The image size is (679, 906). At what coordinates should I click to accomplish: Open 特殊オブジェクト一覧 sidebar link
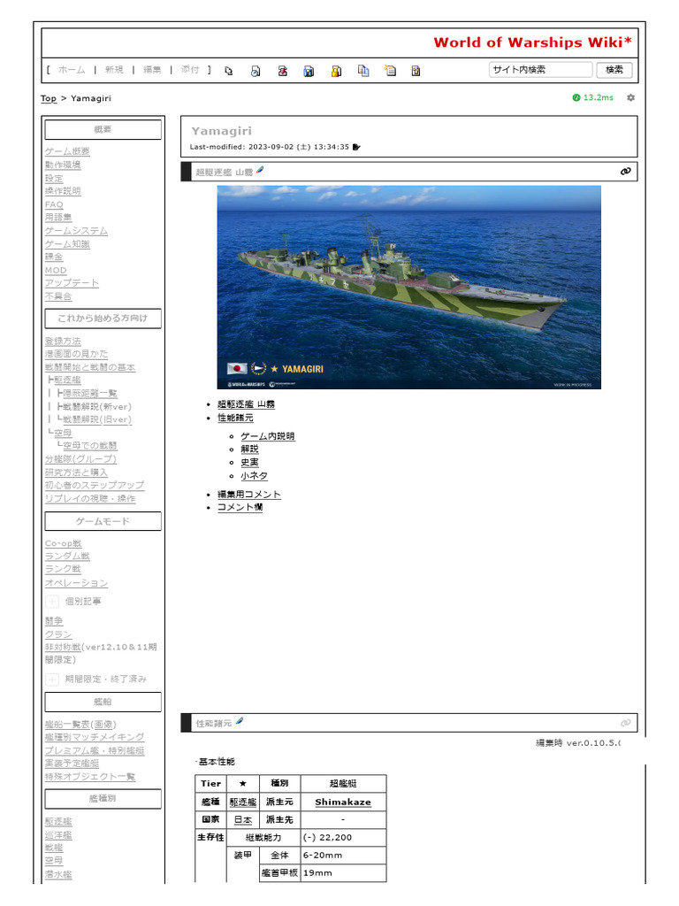[90, 777]
